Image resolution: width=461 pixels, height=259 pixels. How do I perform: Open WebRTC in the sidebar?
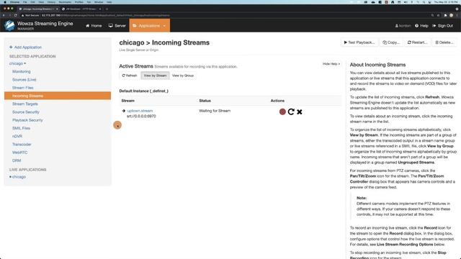(19, 153)
